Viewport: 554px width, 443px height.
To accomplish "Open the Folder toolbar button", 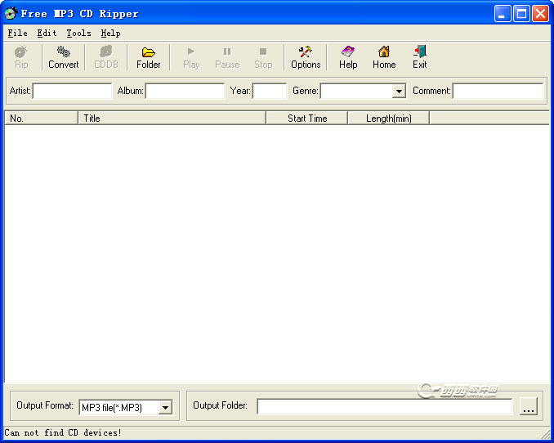I will [x=149, y=57].
